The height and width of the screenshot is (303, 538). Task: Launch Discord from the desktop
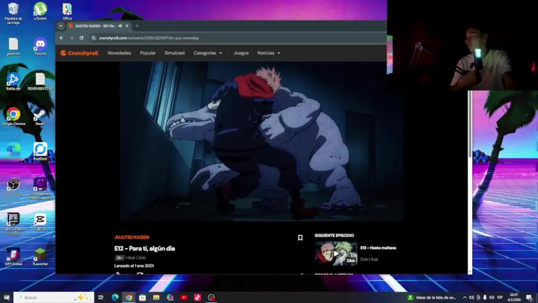click(40, 47)
